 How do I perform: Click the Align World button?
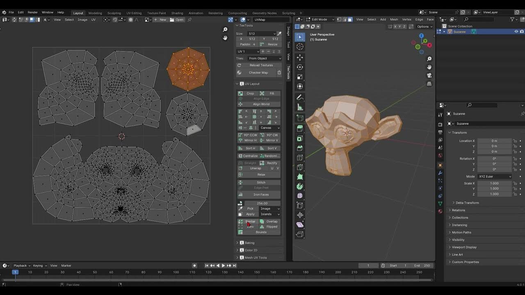259,104
